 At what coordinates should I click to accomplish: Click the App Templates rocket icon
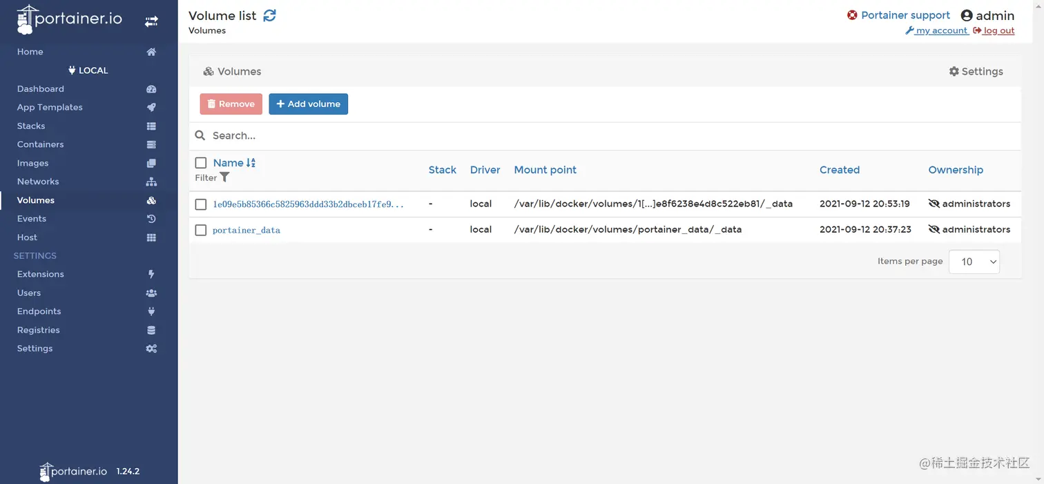click(x=151, y=108)
